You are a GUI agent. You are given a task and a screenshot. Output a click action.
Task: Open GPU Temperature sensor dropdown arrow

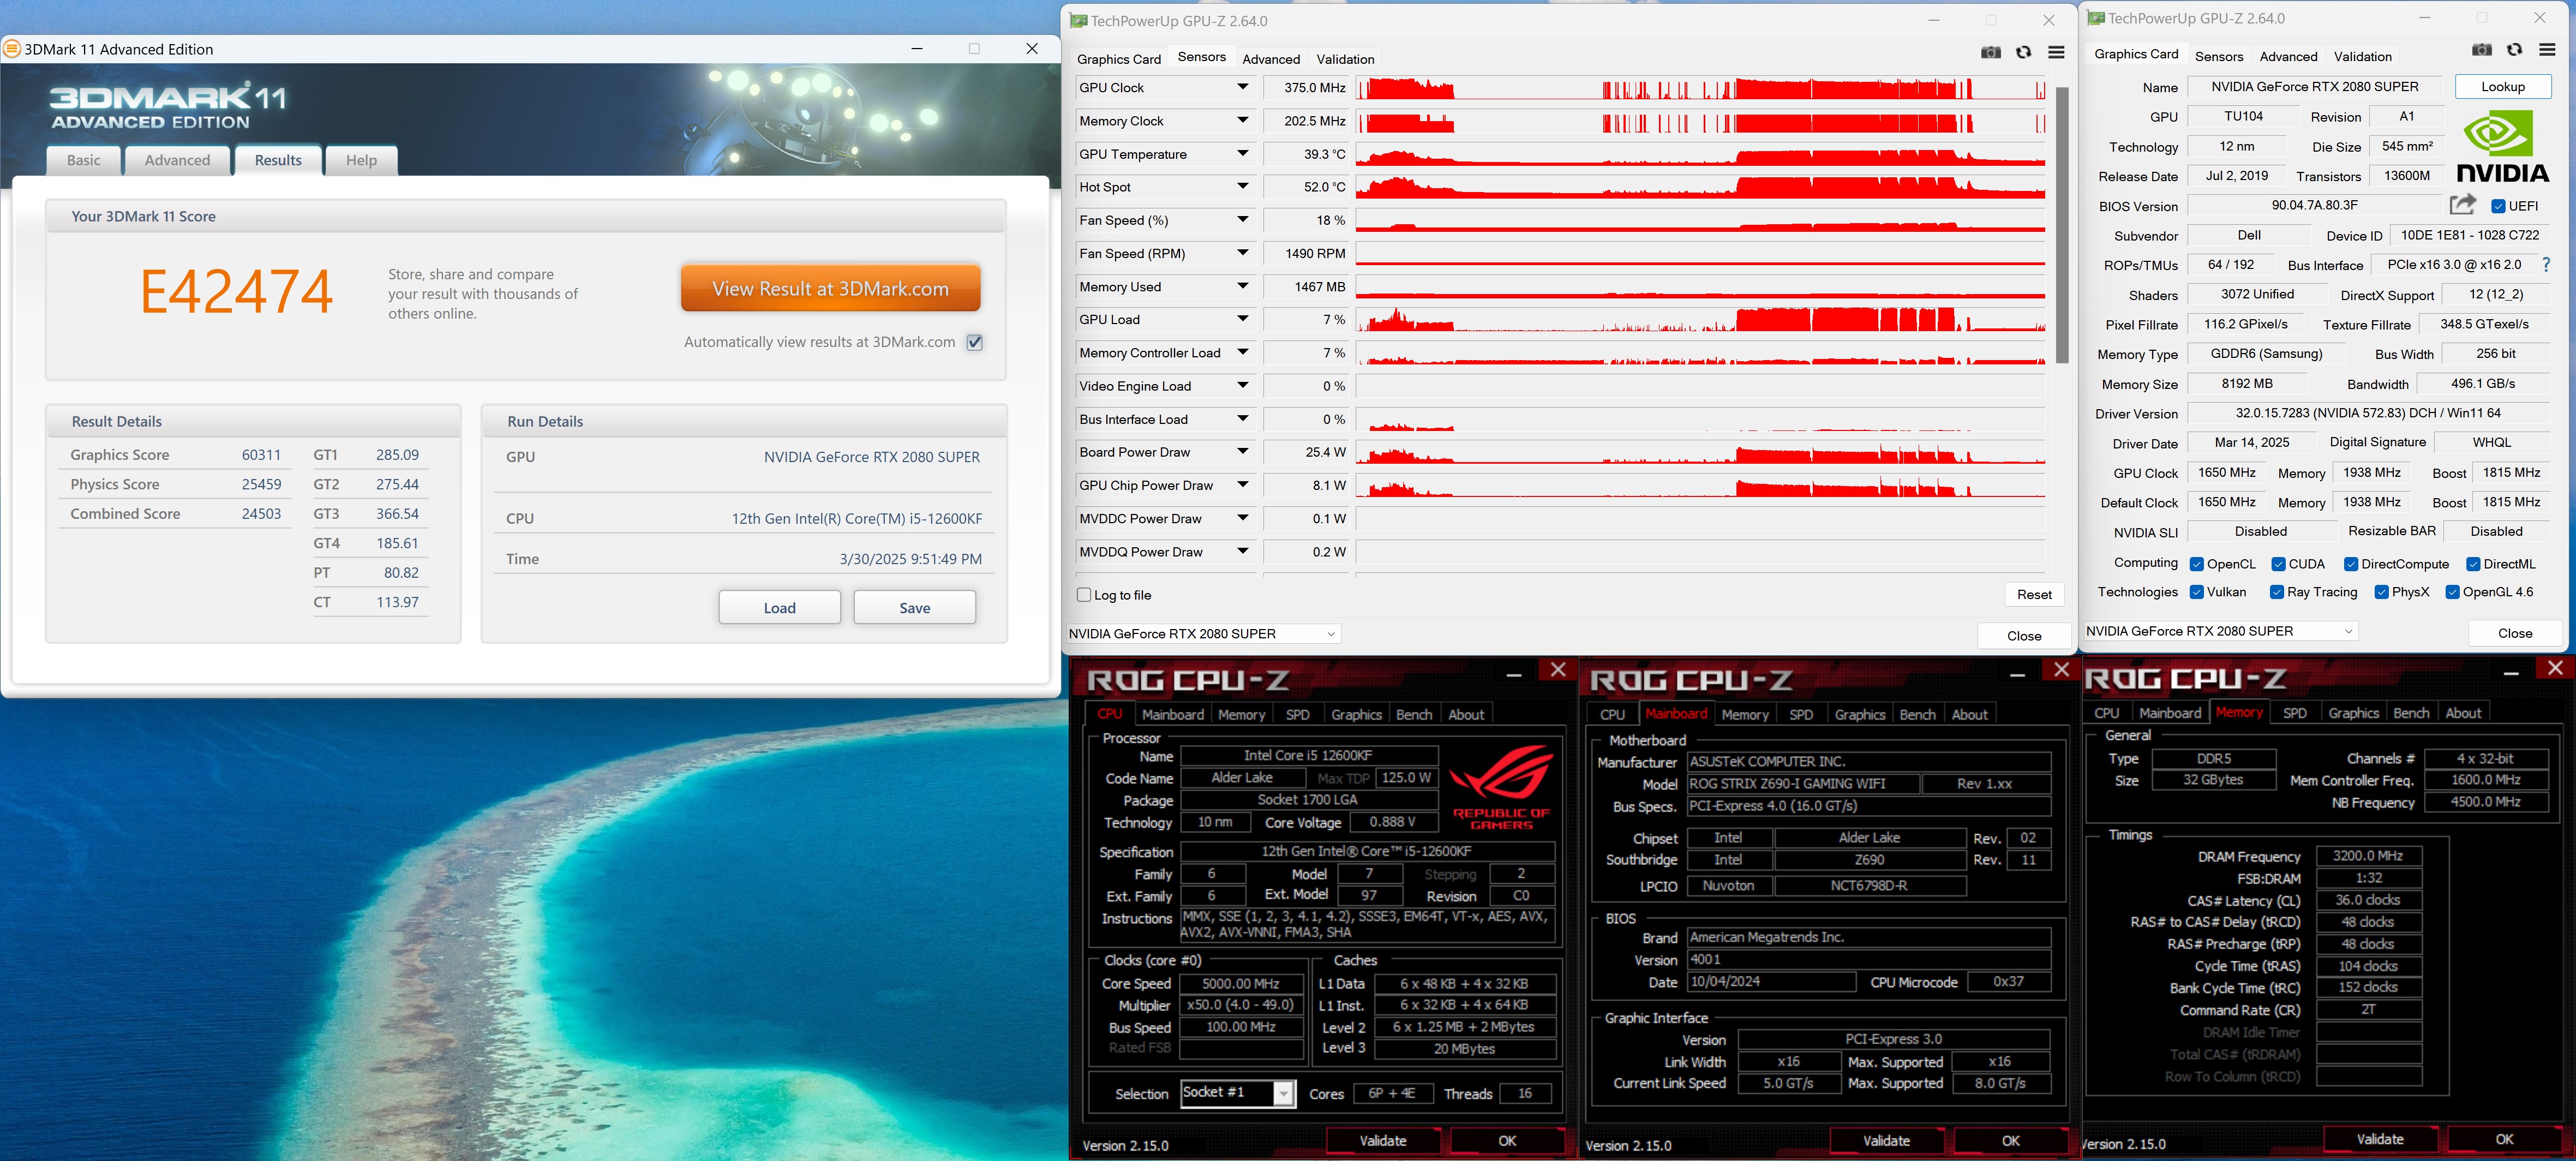1242,153
